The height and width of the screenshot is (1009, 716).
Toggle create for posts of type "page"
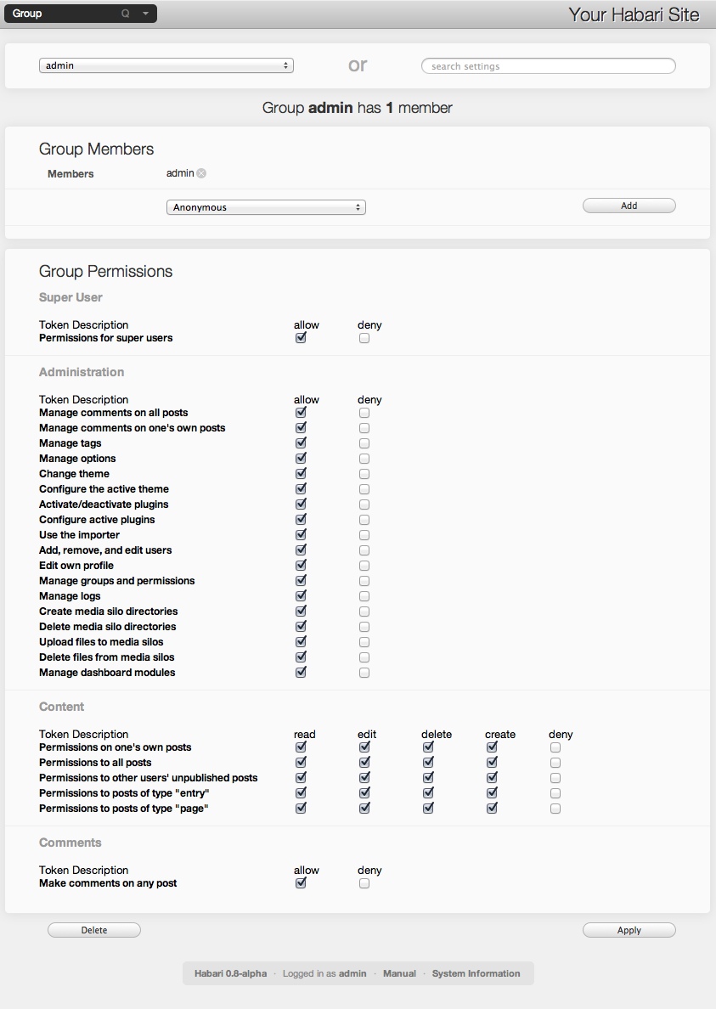492,809
